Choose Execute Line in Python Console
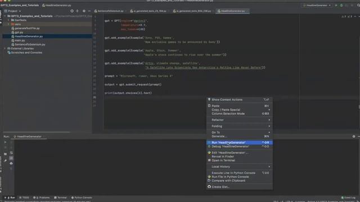Screen dimensions: 360x202 pyautogui.click(x=240, y=173)
